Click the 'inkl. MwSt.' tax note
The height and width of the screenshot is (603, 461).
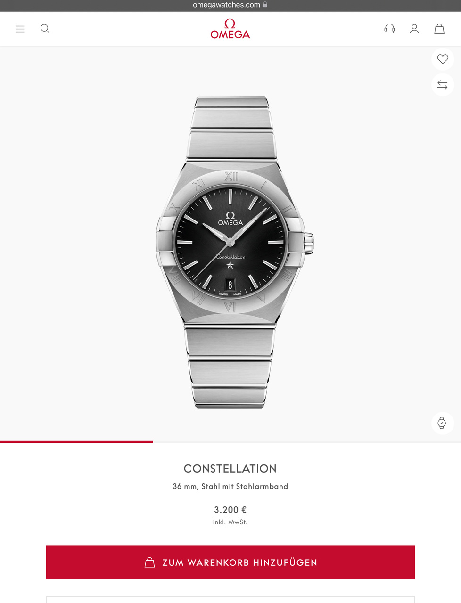click(x=230, y=522)
